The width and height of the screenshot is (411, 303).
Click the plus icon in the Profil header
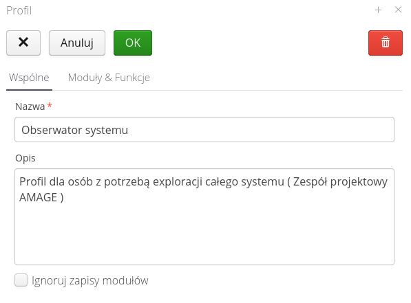coord(378,10)
